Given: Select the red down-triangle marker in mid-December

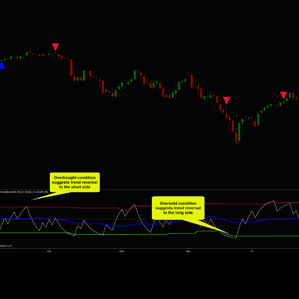Looking at the screenshot, I should tap(226, 100).
